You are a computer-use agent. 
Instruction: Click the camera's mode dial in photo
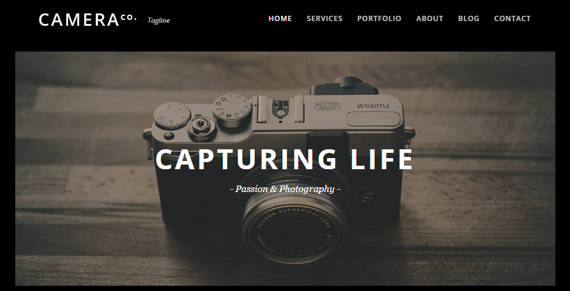(x=231, y=110)
